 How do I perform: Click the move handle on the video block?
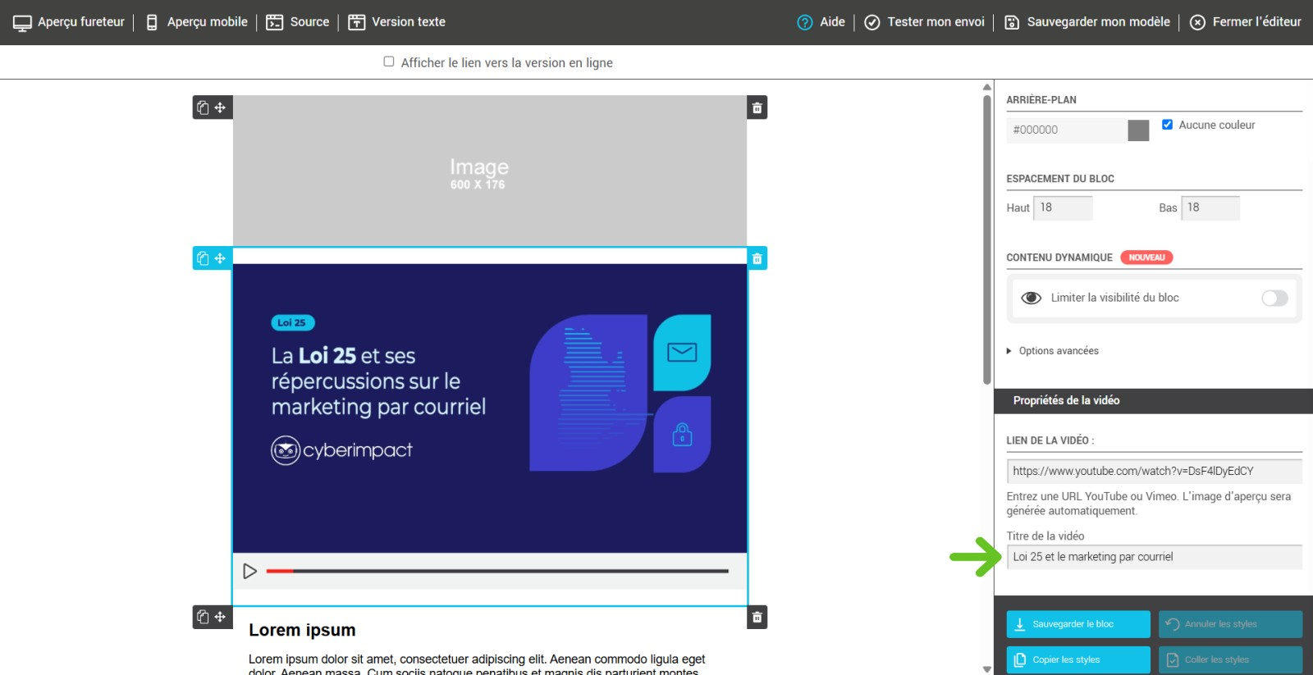coord(220,258)
